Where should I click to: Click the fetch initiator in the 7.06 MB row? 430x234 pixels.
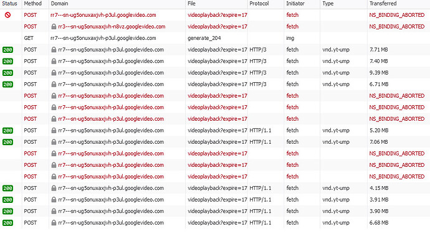pos(292,142)
